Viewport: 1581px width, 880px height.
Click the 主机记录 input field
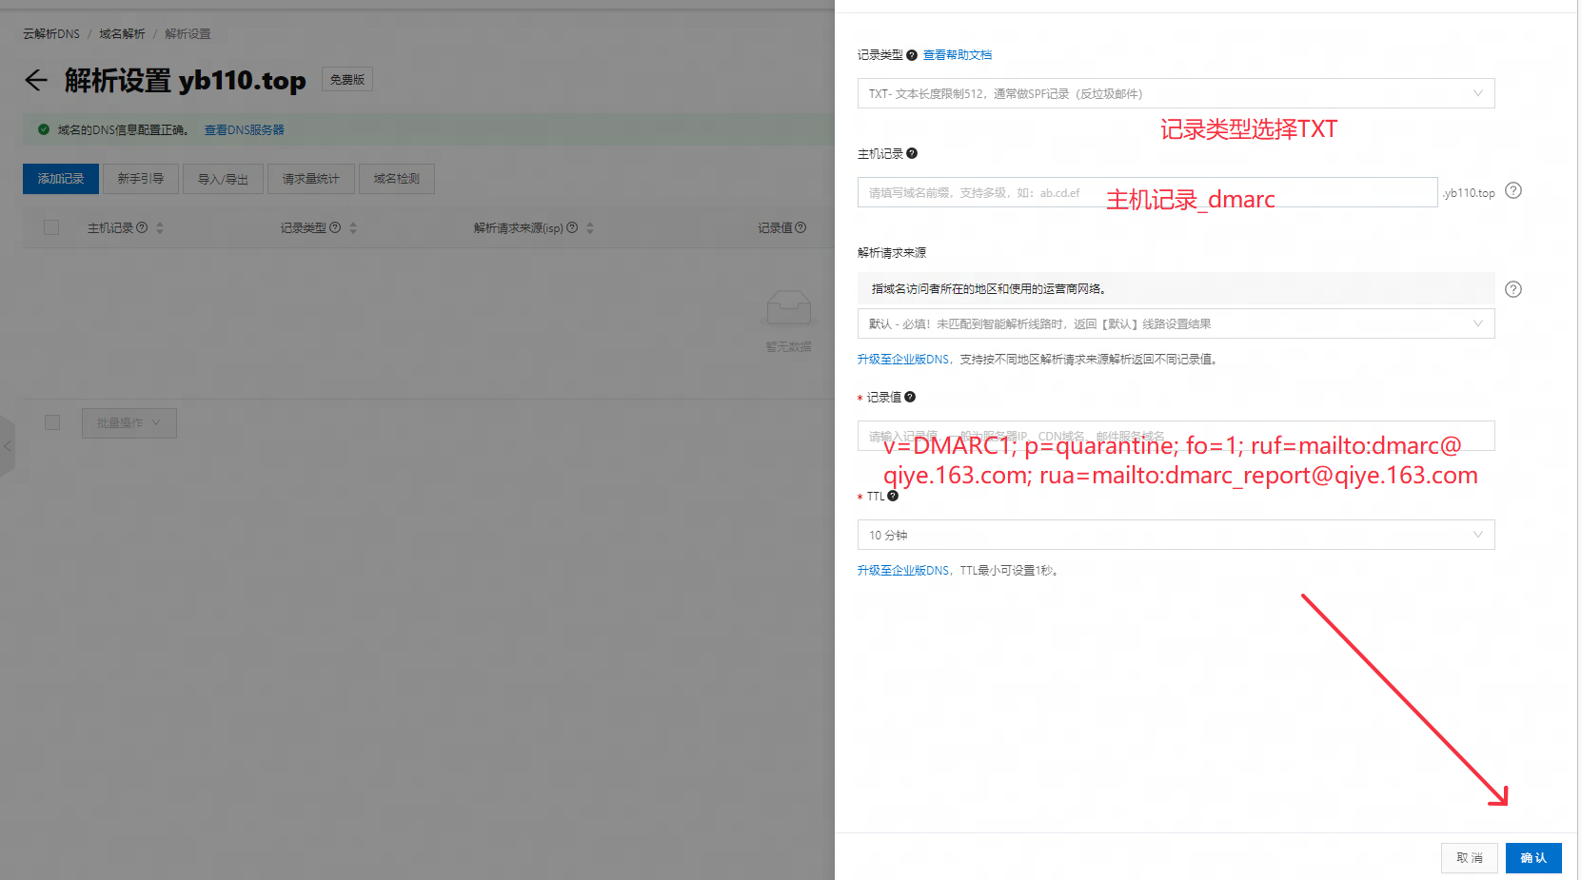click(1147, 192)
